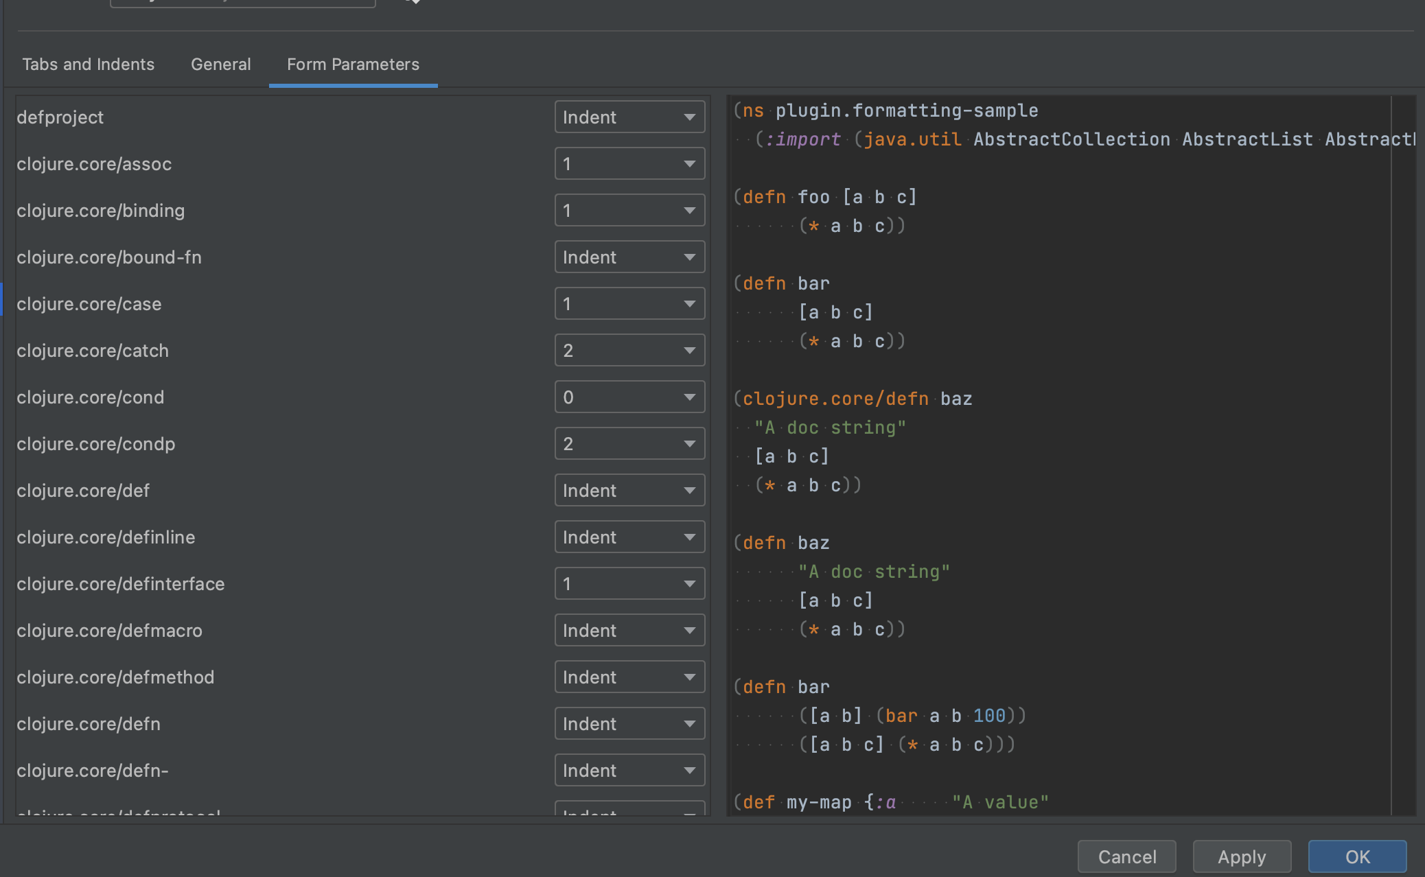
Task: Switch to the Tabs and Indents tab
Action: pyautogui.click(x=88, y=64)
